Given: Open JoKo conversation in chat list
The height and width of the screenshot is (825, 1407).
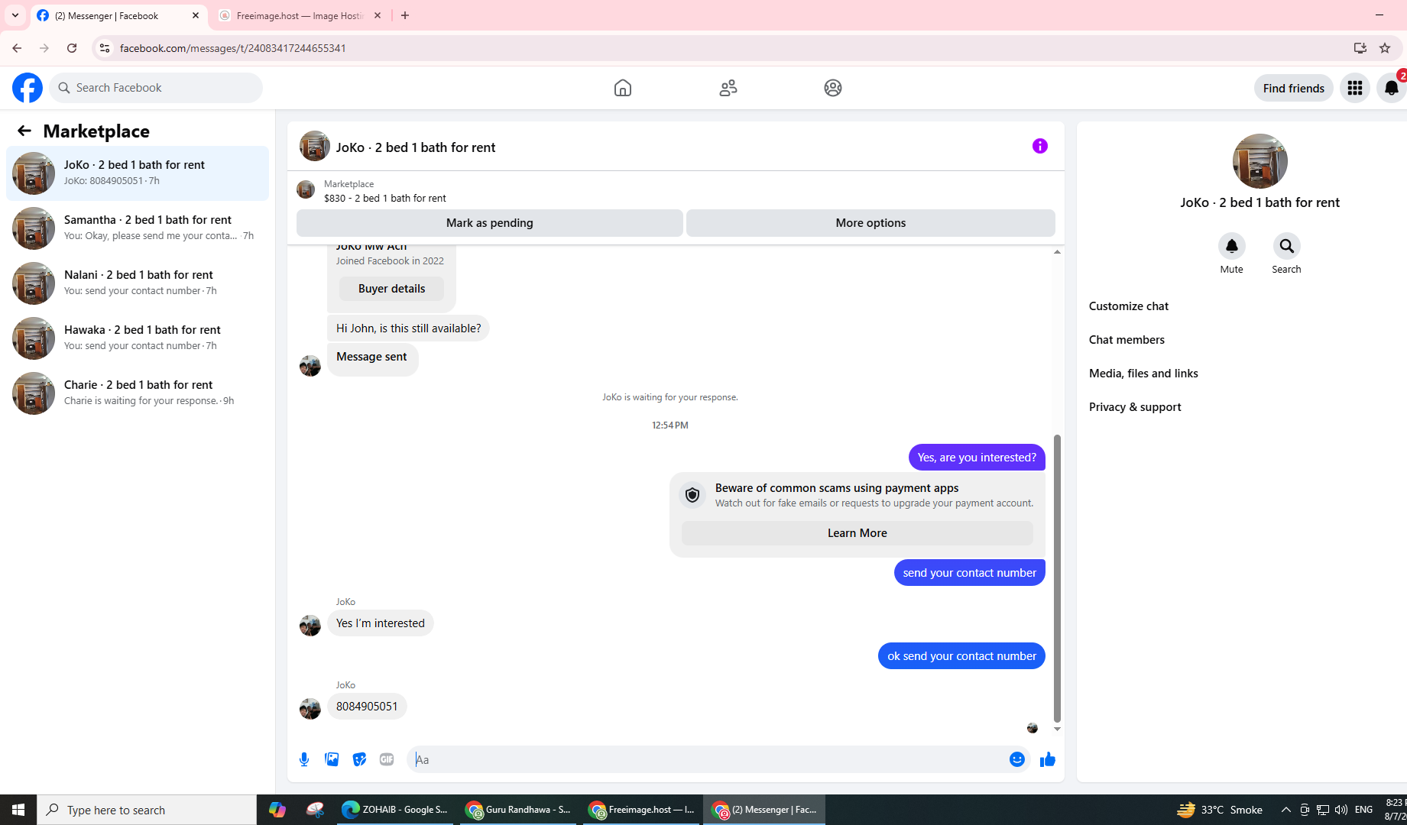Looking at the screenshot, I should 138,173.
